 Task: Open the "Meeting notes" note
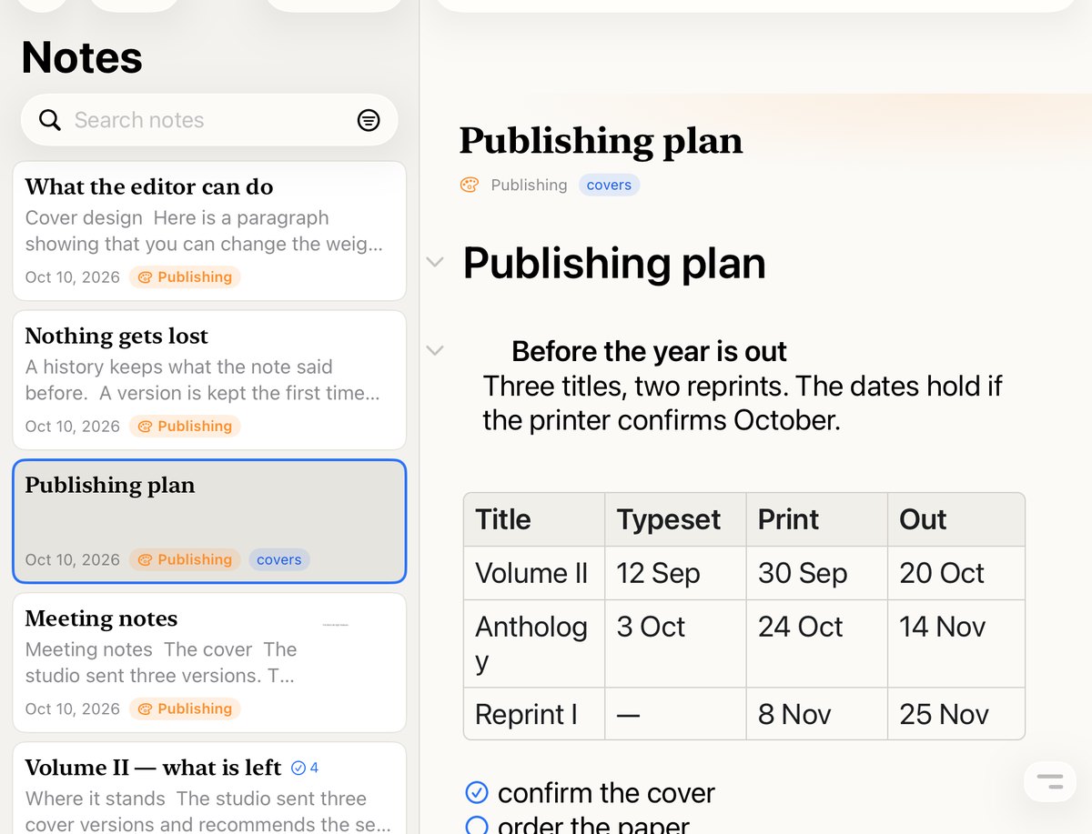tap(209, 663)
